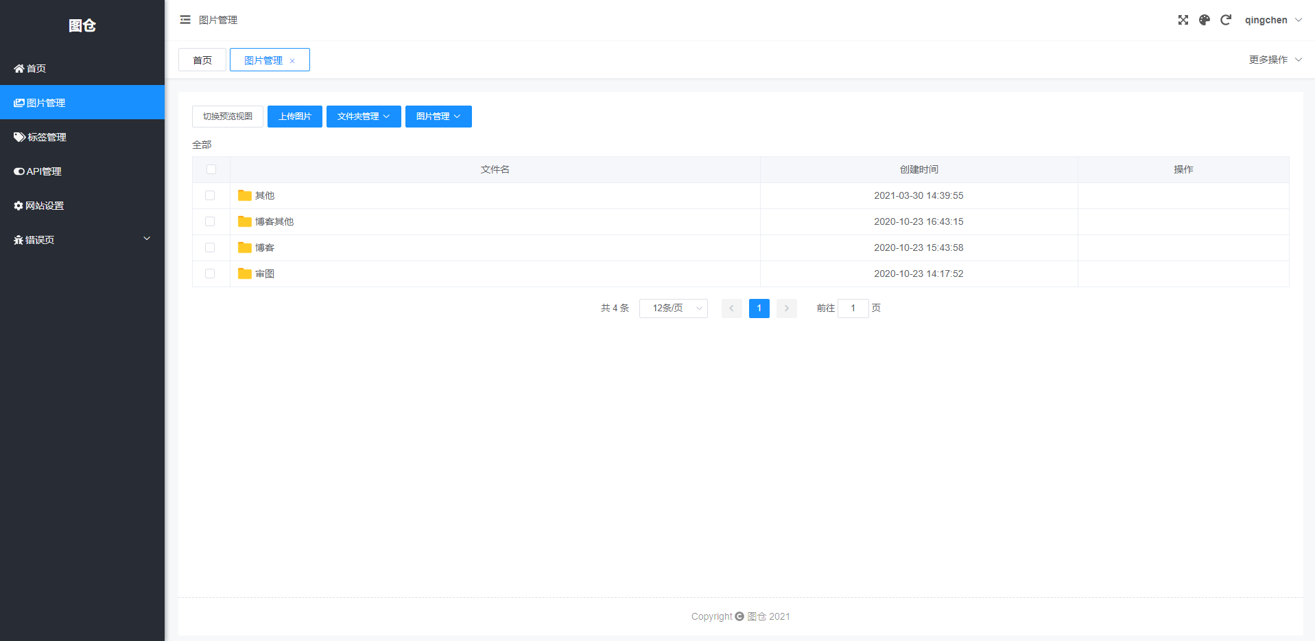Check the checkbox for the 博客 folder

pos(210,247)
